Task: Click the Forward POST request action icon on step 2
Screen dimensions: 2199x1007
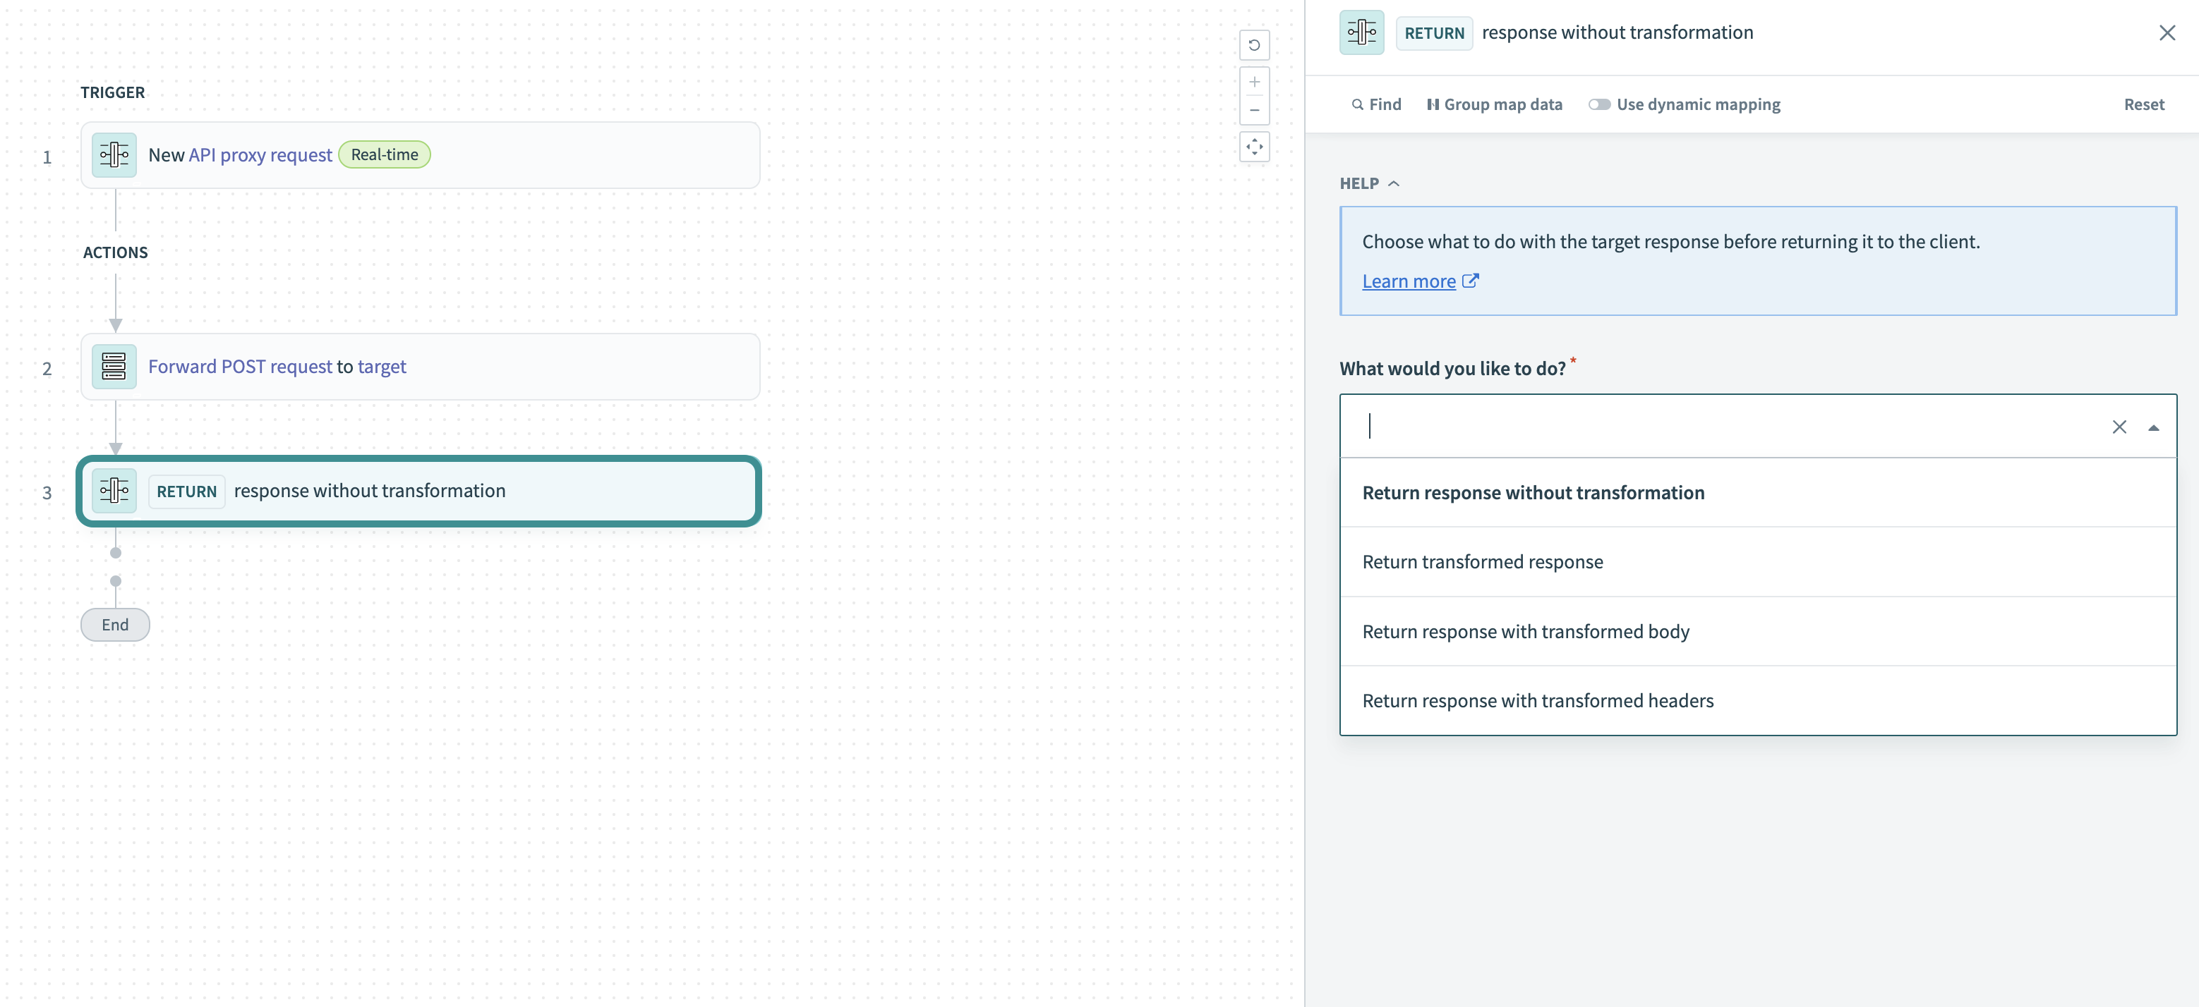Action: click(114, 367)
